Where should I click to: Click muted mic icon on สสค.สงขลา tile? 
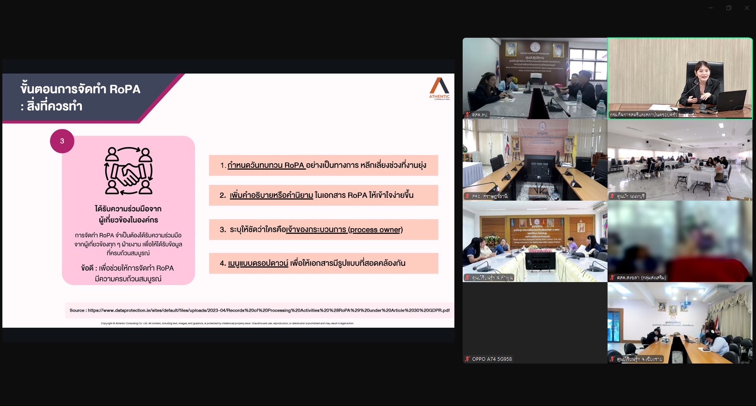[612, 277]
